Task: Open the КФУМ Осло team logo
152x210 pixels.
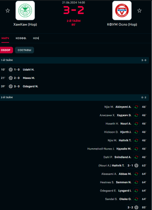Action: click(x=122, y=10)
